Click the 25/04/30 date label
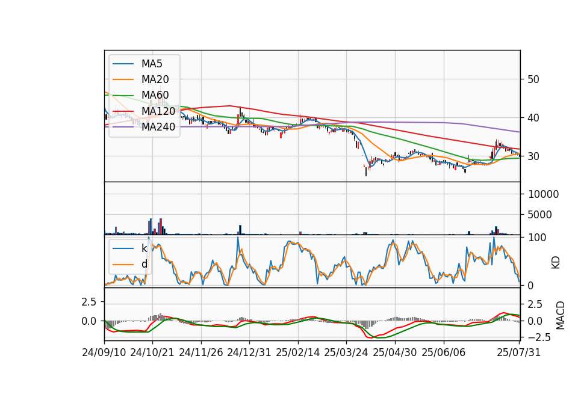This screenshot has height=415, width=578. point(395,352)
